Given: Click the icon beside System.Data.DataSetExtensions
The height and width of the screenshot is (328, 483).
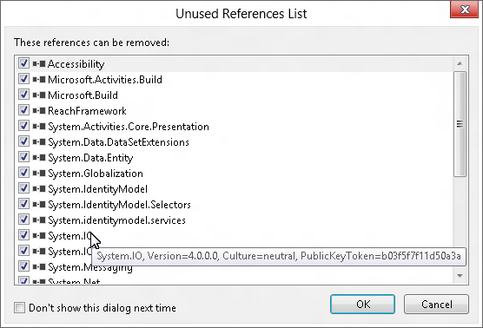Looking at the screenshot, I should (39, 142).
